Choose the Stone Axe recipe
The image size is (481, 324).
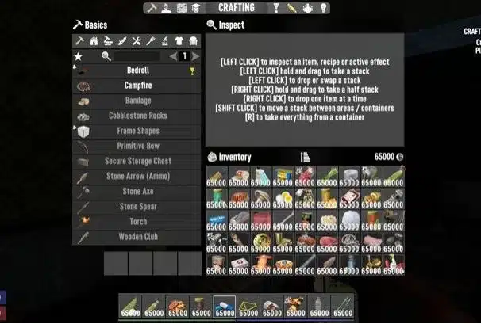(x=137, y=192)
